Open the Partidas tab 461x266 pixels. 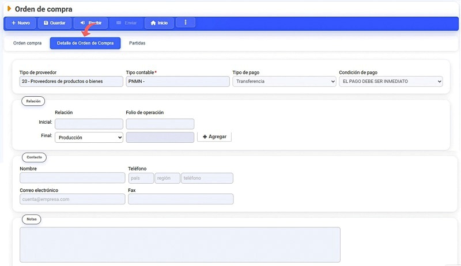(137, 43)
